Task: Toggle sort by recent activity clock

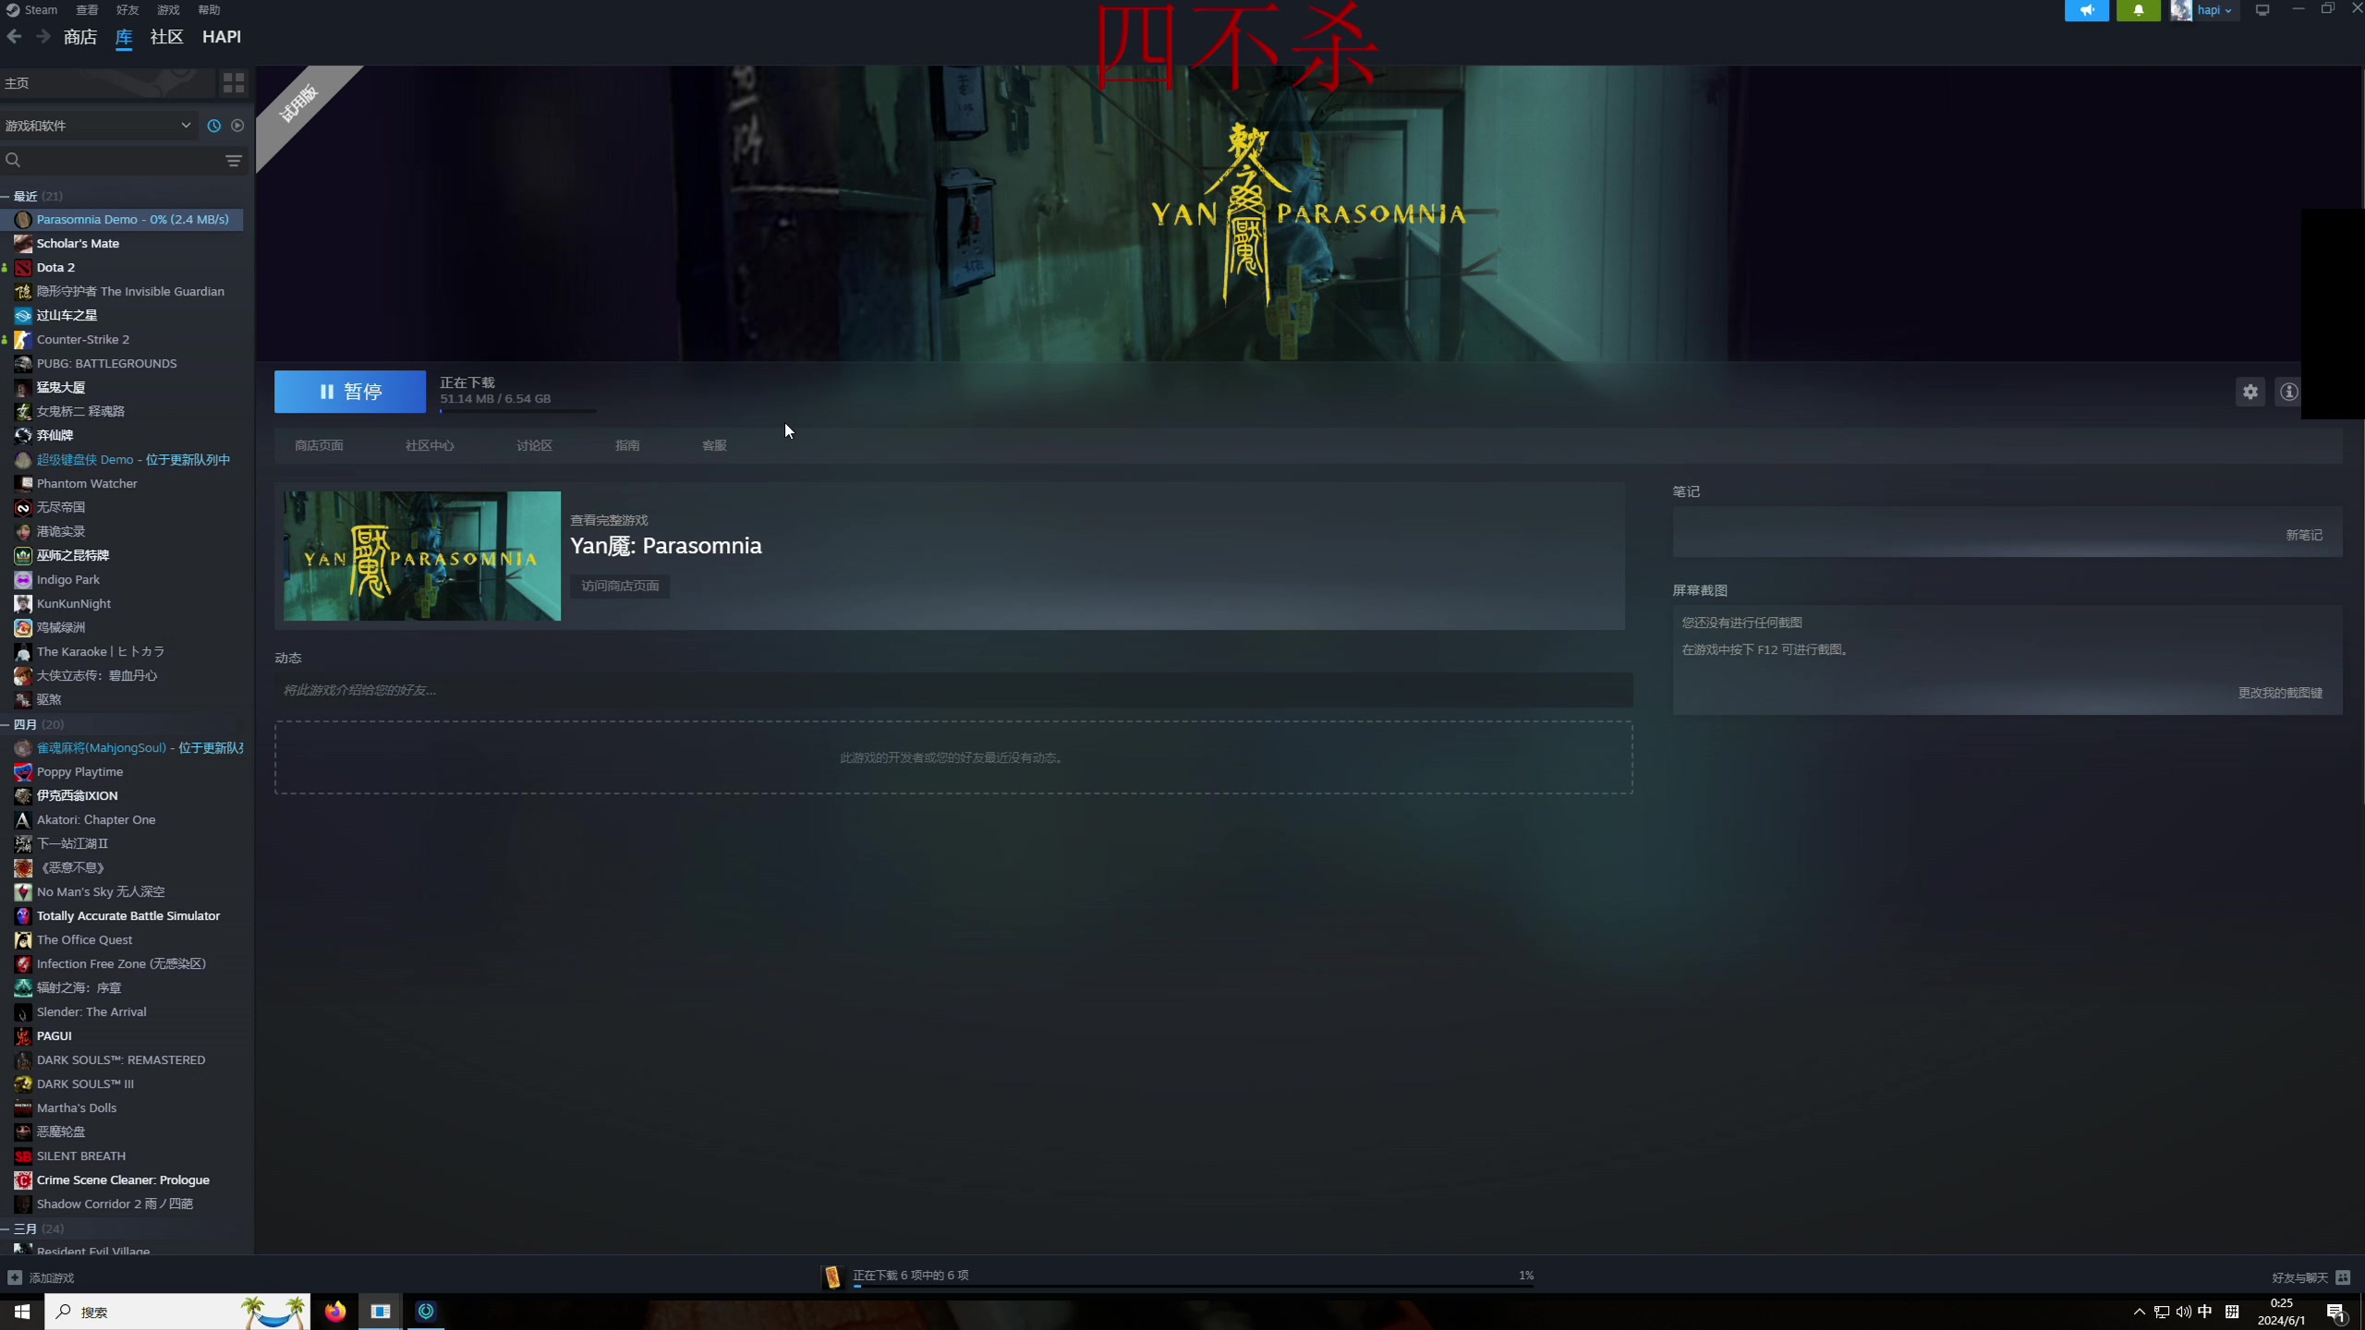Action: tap(213, 126)
